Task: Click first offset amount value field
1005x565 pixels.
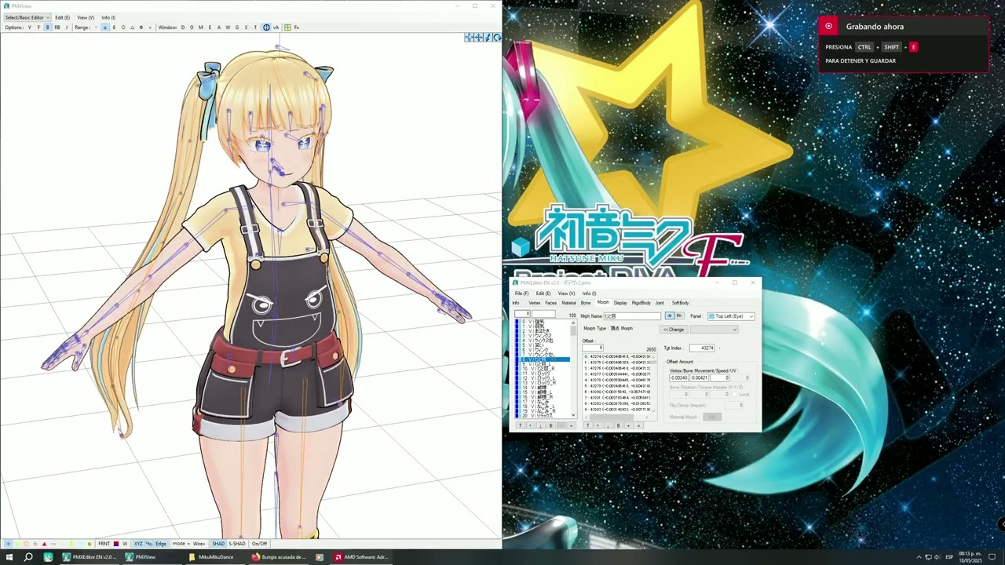Action: (x=678, y=377)
